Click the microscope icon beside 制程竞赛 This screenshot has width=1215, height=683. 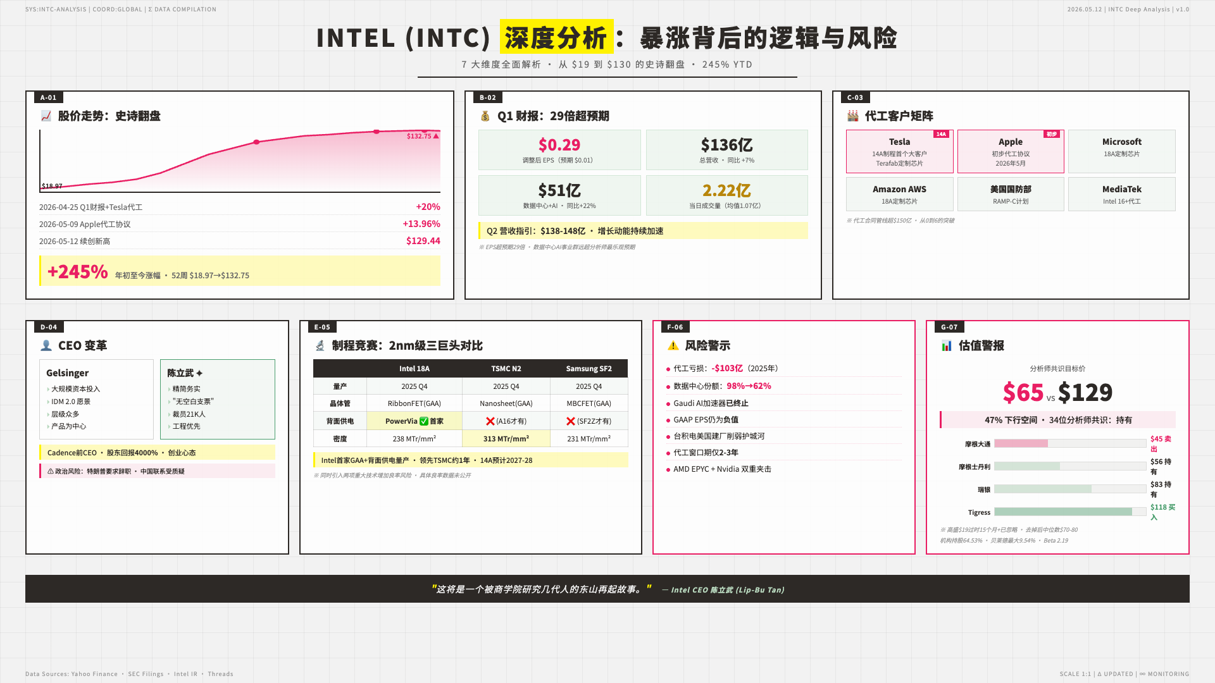pyautogui.click(x=320, y=345)
